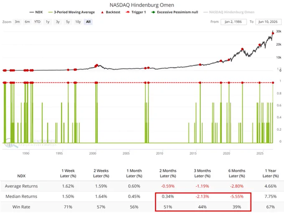Image resolution: width=284 pixels, height=216 pixels.
Task: Click the 2 Months Later (%) column header
Action: (x=168, y=173)
